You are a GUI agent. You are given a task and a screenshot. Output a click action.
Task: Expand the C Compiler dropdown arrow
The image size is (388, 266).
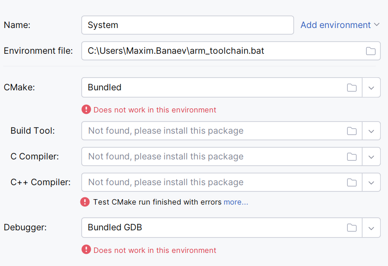click(x=371, y=157)
